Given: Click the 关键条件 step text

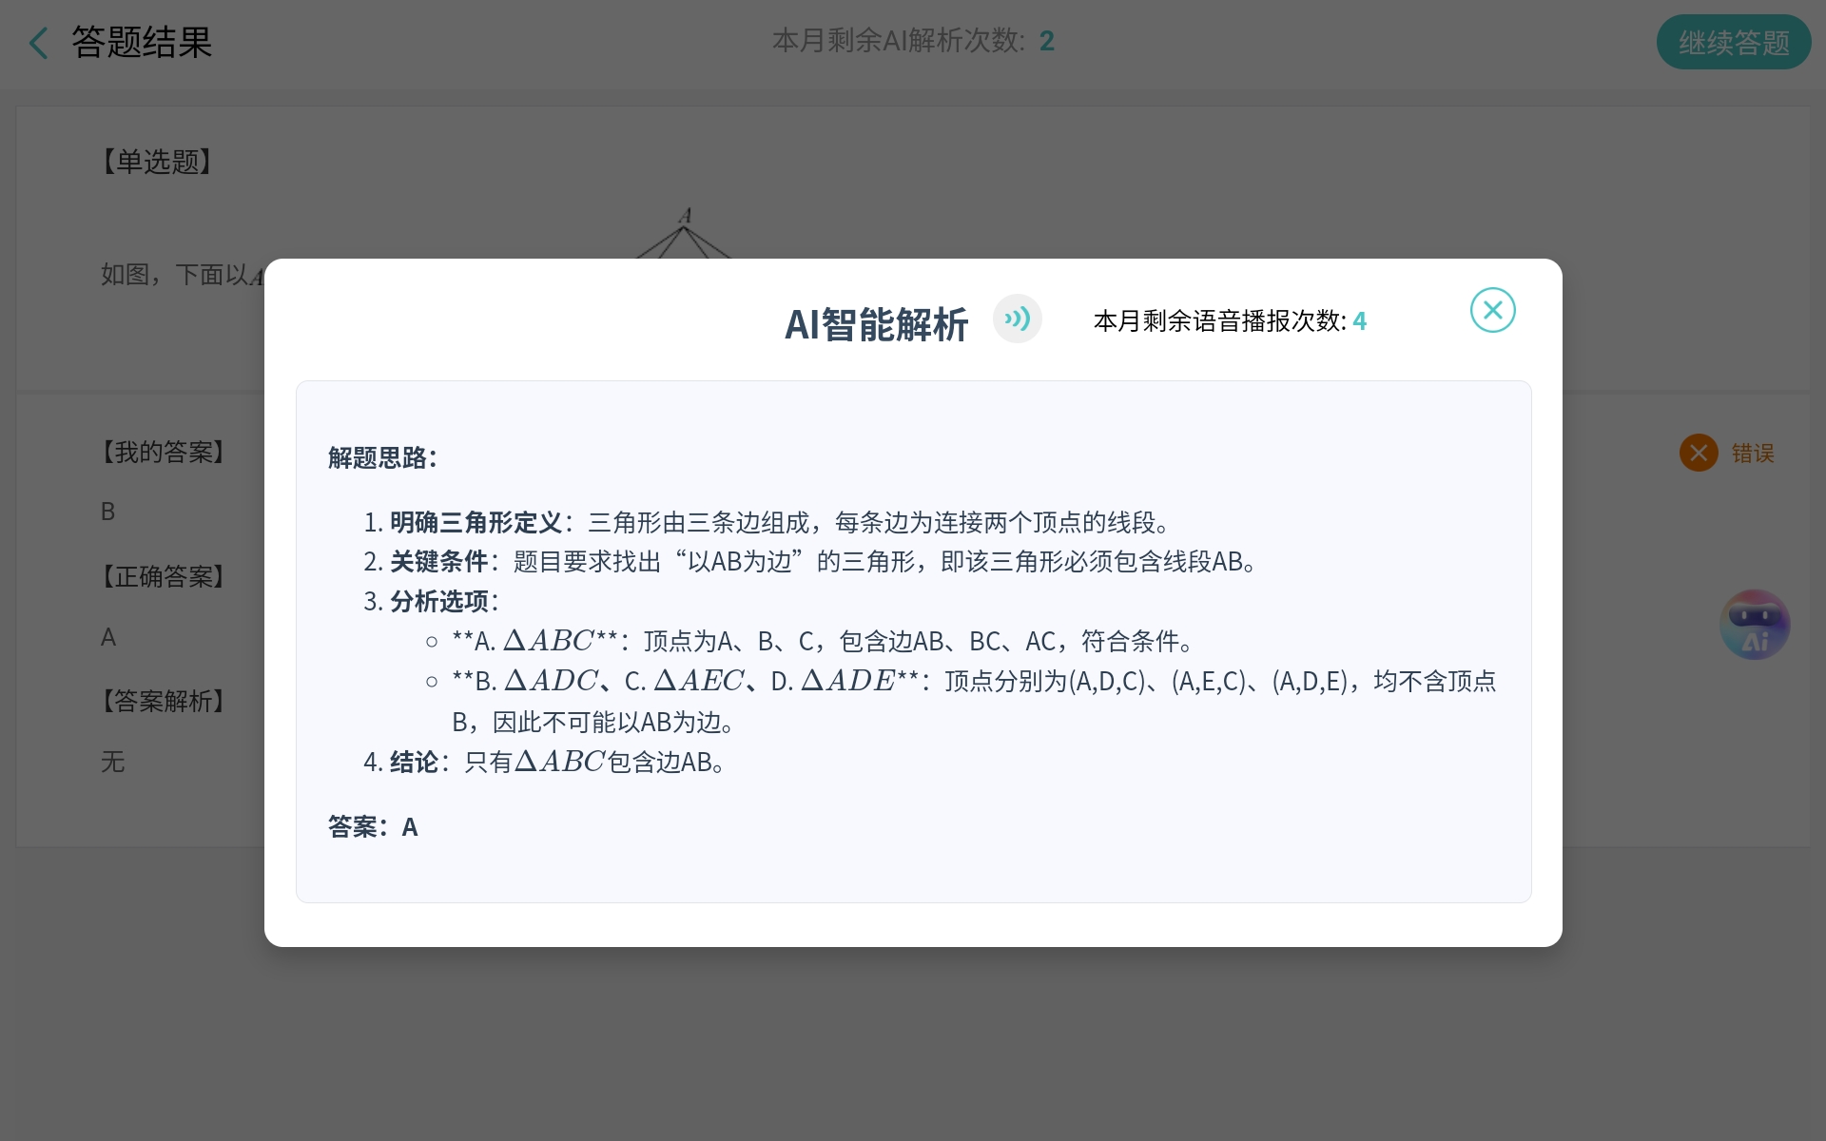Looking at the screenshot, I should [x=438, y=561].
